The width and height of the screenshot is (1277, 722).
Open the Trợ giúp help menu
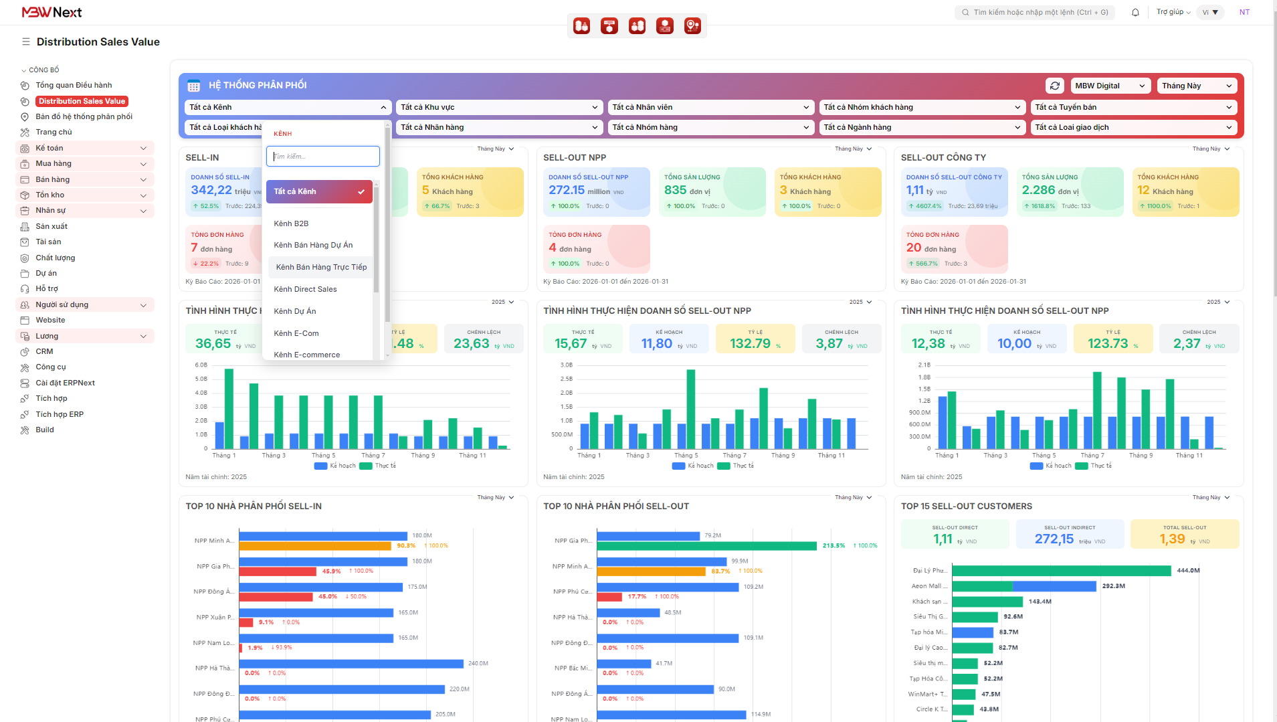1173,12
